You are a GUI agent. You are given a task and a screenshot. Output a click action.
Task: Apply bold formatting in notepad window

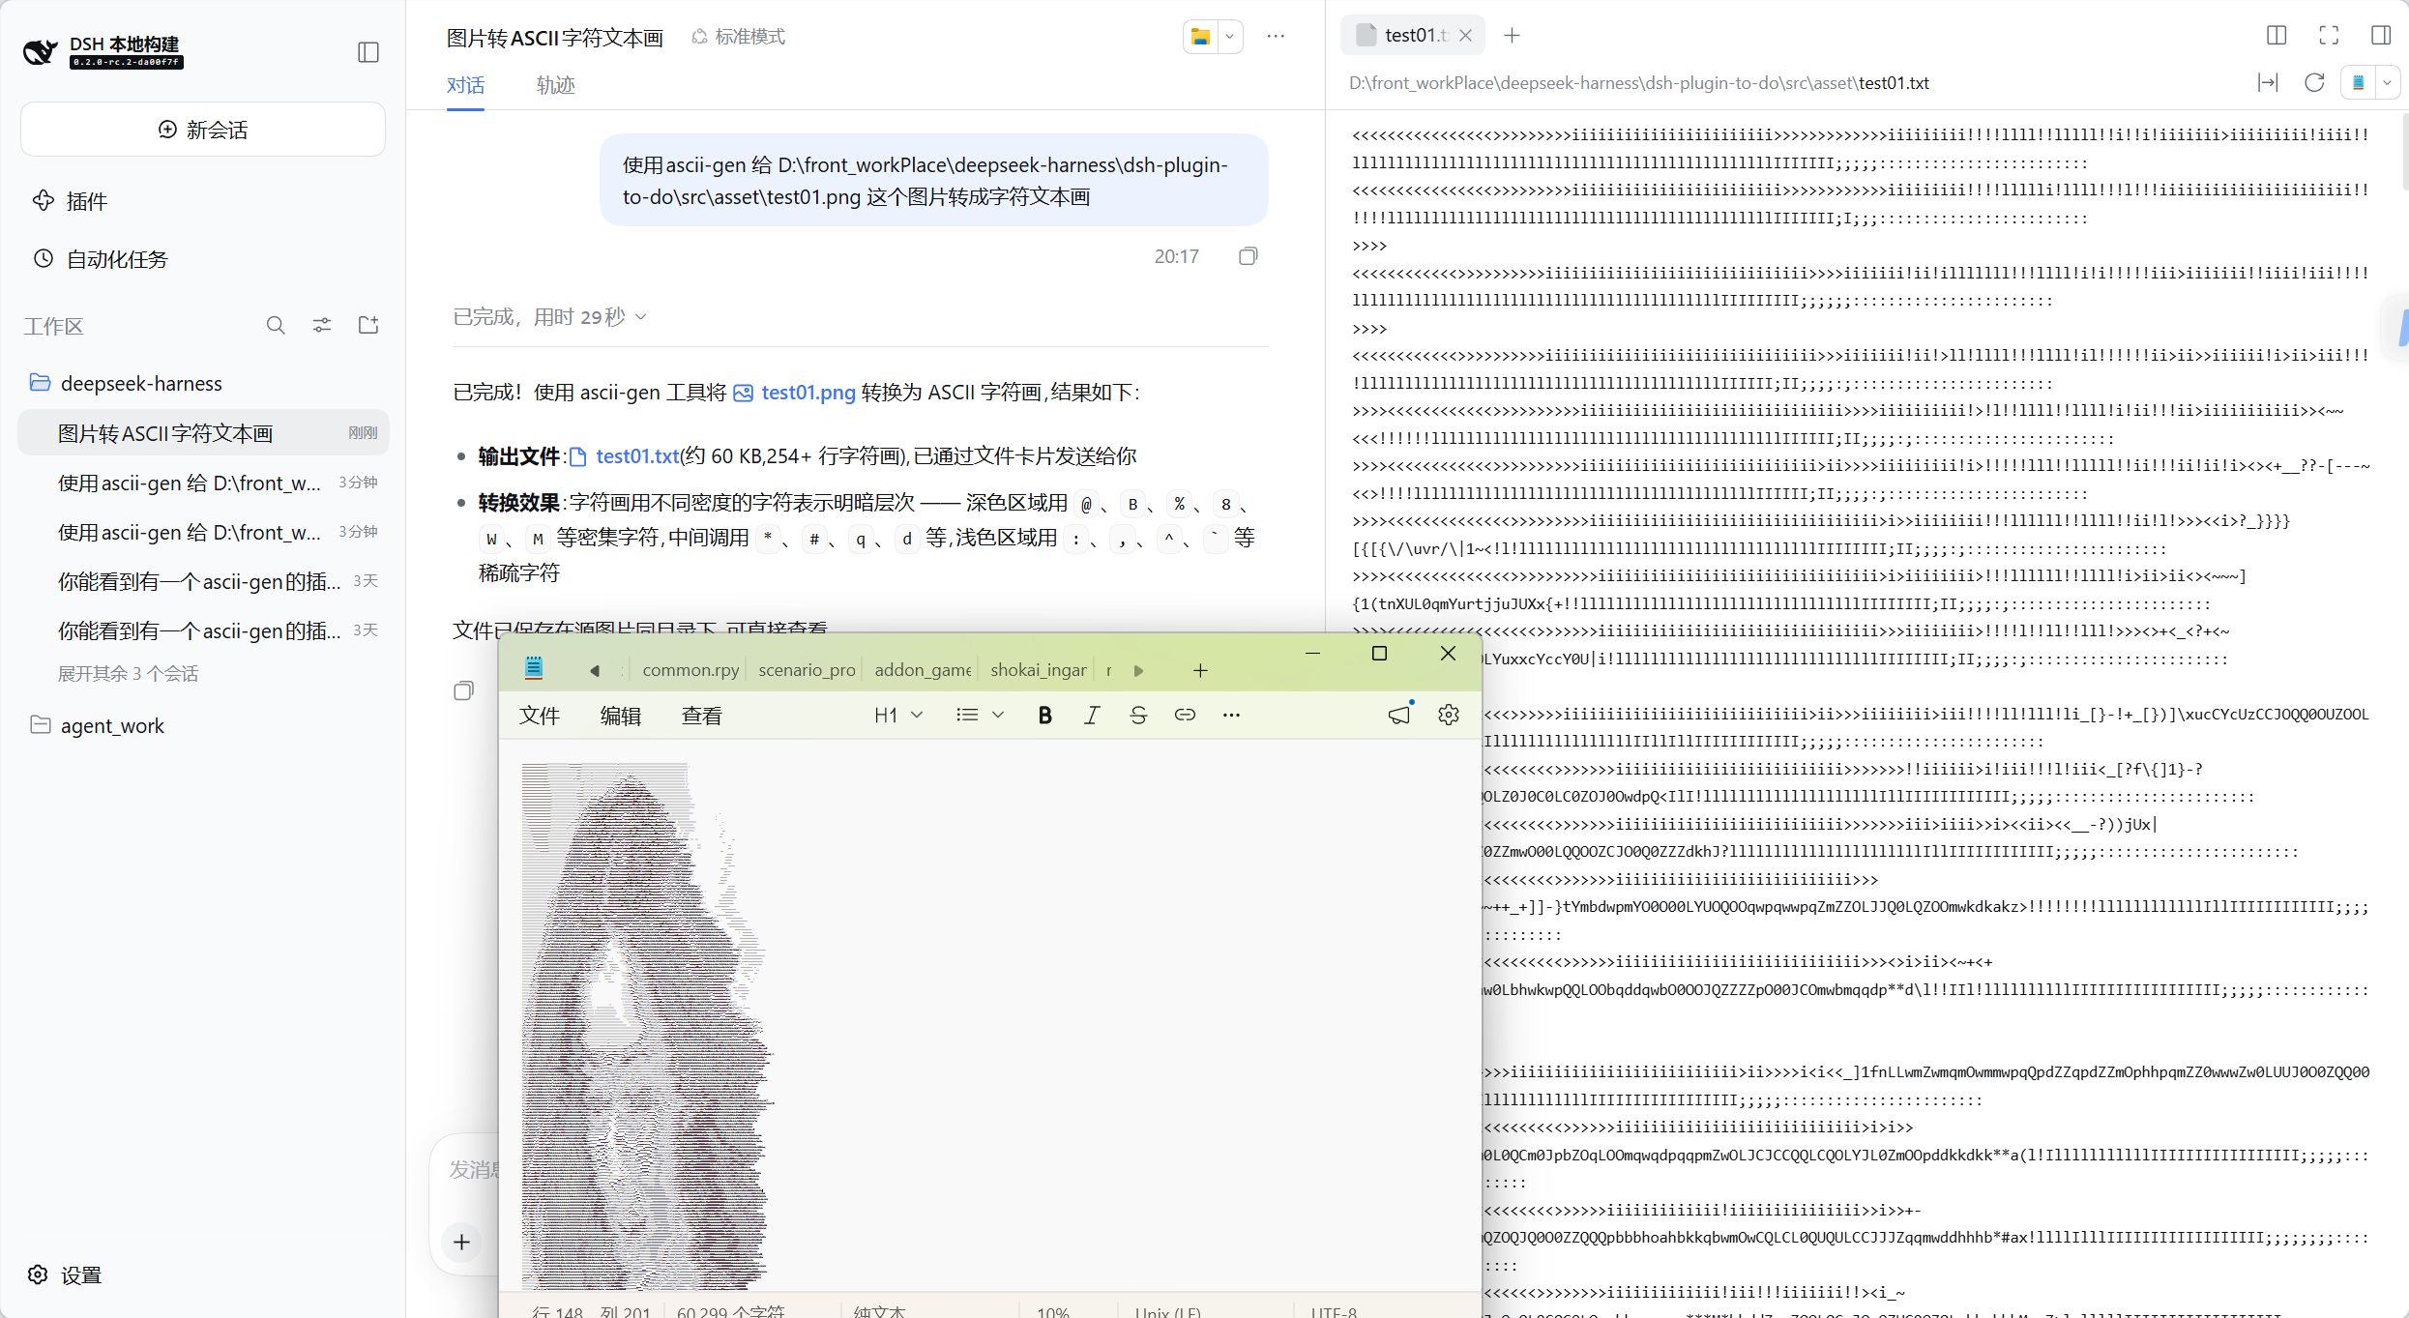[x=1045, y=716]
